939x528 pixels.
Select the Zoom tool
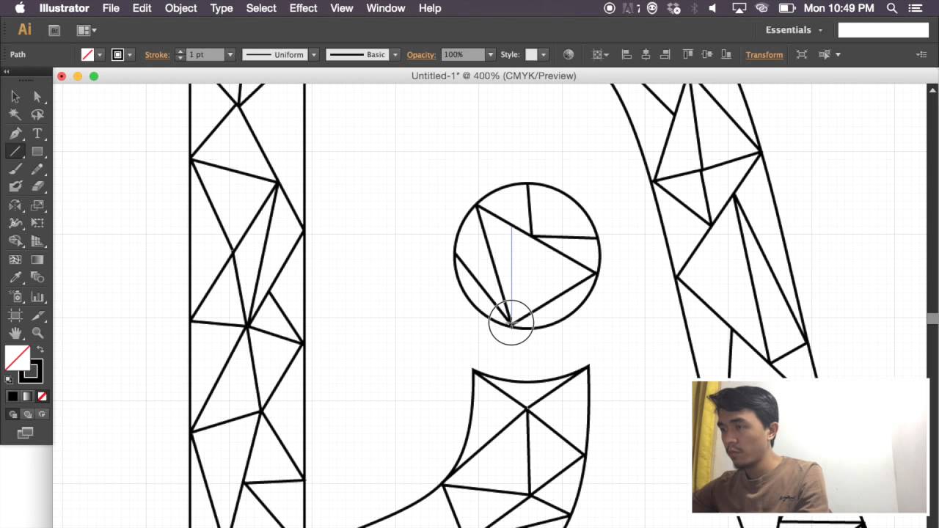pos(37,333)
